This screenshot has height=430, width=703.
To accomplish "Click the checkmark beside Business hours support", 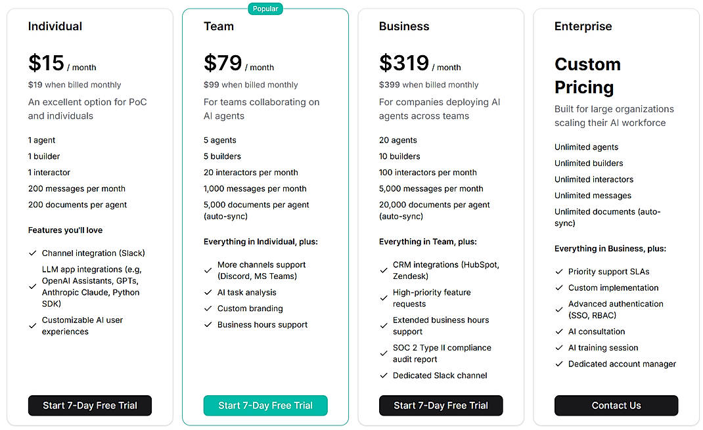I will 208,324.
